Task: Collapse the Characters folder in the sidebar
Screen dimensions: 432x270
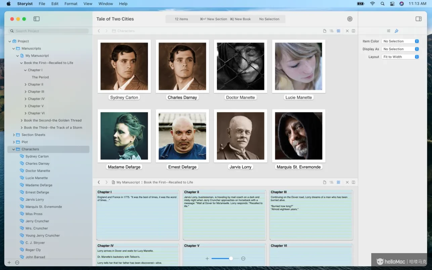Action: [14, 149]
